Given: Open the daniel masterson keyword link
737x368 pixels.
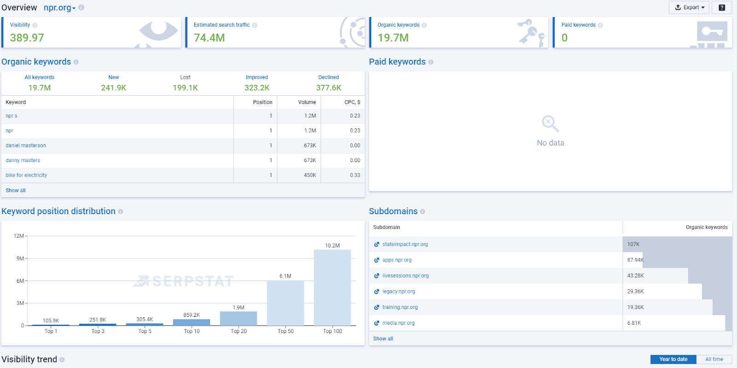Looking at the screenshot, I should (26, 146).
